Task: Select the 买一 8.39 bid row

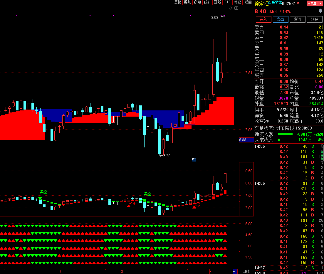Action: 289,54
